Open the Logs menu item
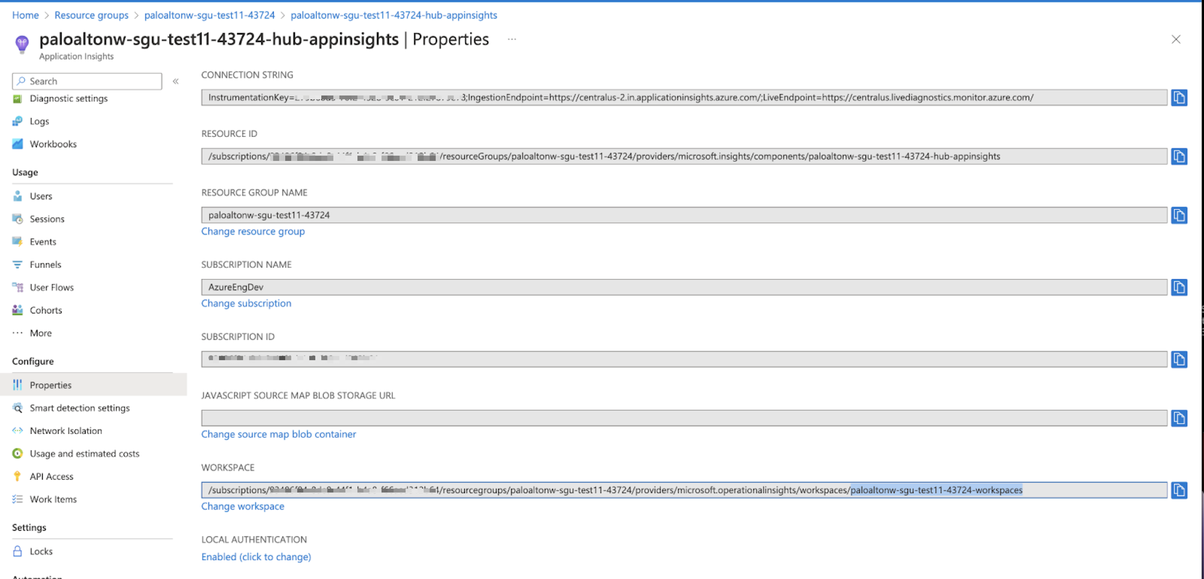 [39, 121]
